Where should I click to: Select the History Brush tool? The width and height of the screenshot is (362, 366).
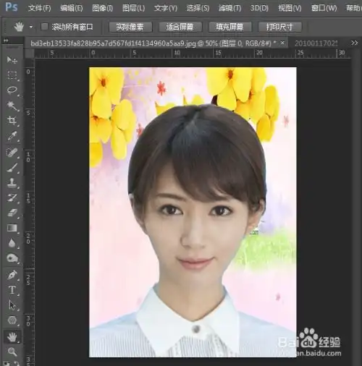tap(12, 198)
